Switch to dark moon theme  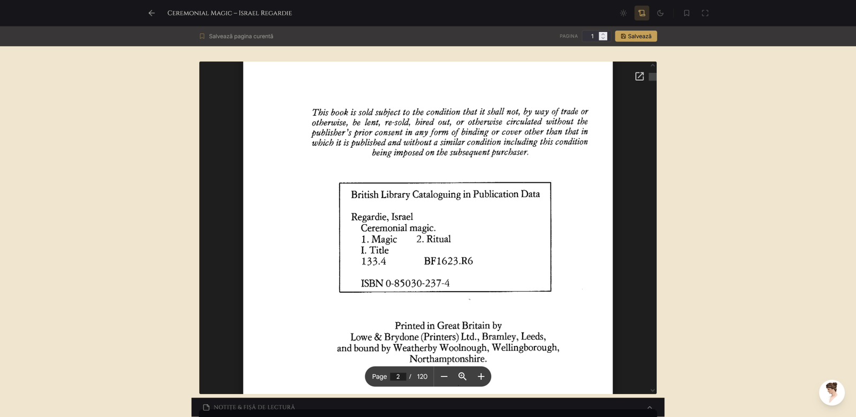click(660, 13)
